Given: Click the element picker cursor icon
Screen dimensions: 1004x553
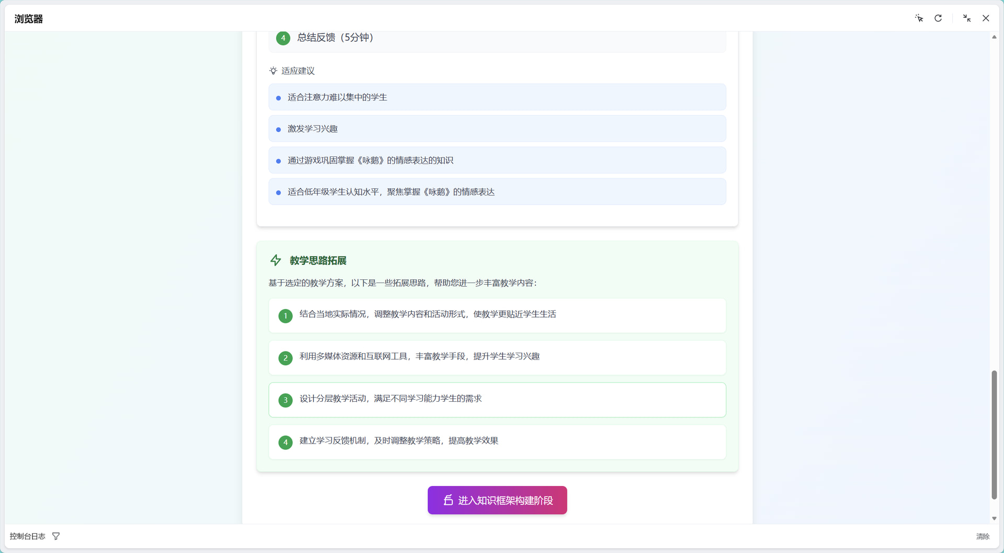Looking at the screenshot, I should click(919, 18).
